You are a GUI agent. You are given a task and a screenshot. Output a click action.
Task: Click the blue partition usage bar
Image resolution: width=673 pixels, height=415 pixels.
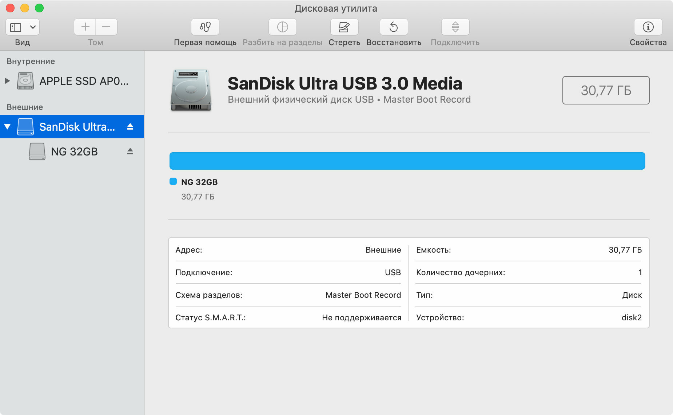click(407, 161)
